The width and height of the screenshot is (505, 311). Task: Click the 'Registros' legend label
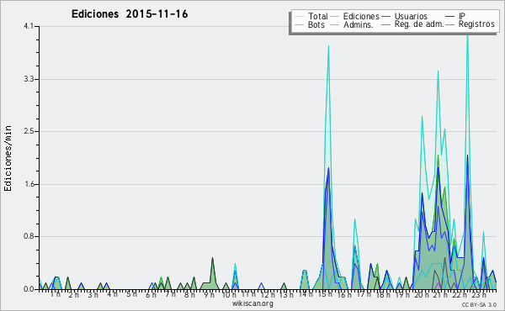point(476,24)
